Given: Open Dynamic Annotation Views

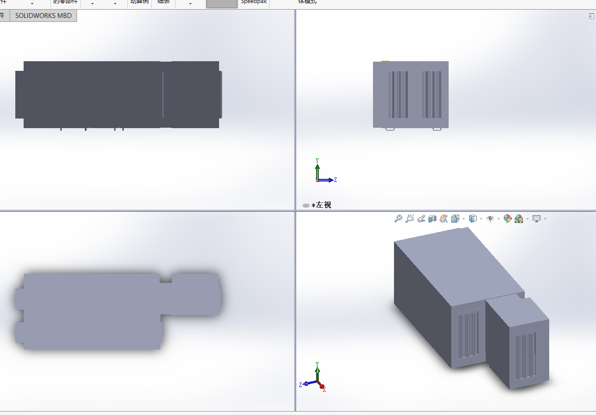Looking at the screenshot, I should click(444, 219).
